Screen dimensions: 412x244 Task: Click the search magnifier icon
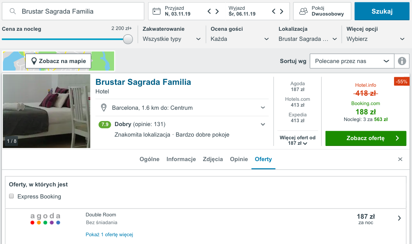13,12
